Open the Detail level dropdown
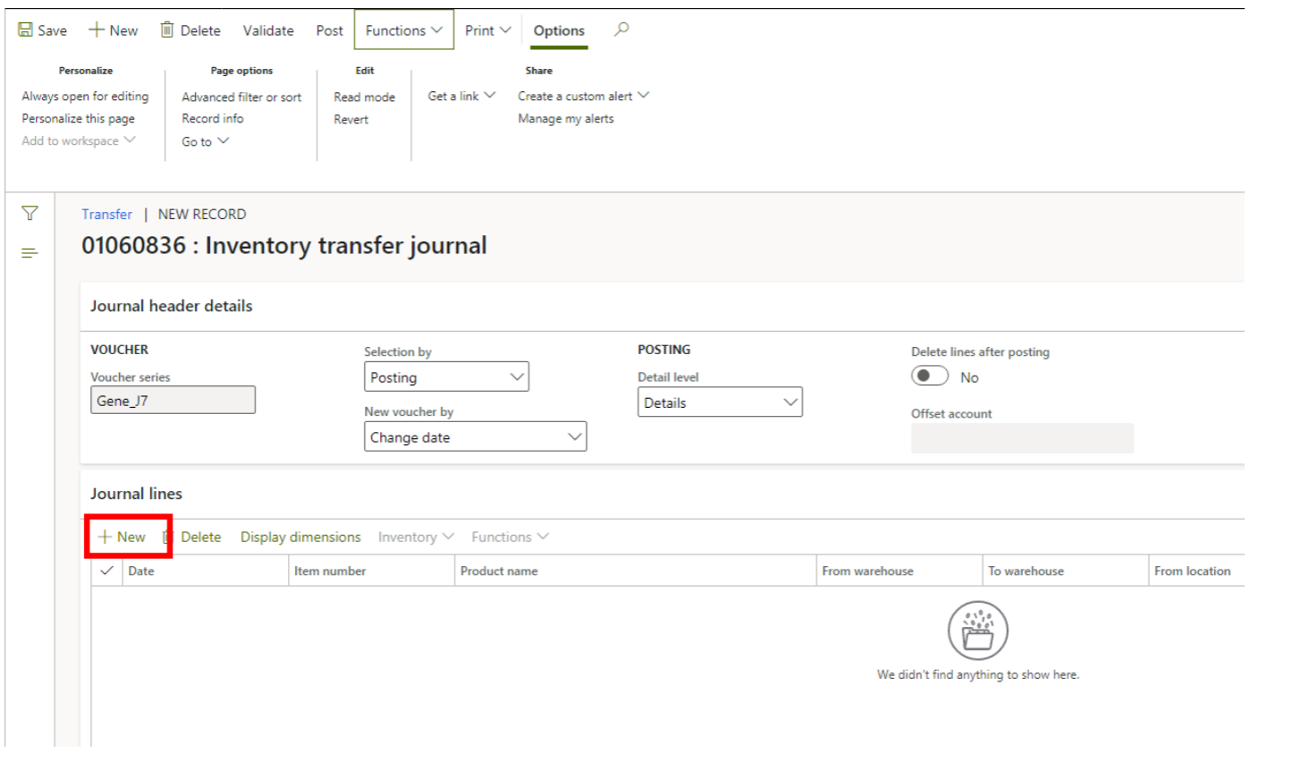This screenshot has height=770, width=1293. 719,402
